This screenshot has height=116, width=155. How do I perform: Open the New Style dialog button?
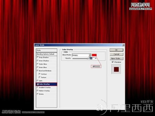[x=117, y=58]
